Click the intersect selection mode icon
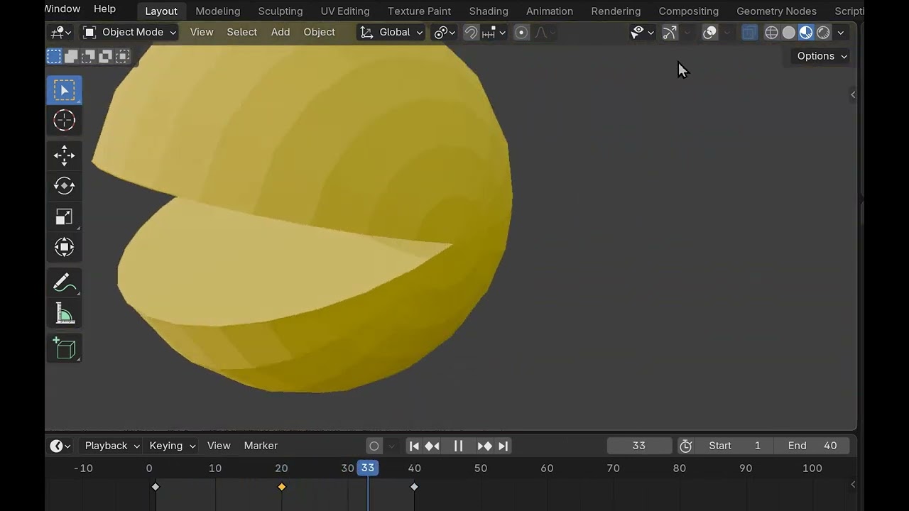The height and width of the screenshot is (511, 909). (x=122, y=56)
